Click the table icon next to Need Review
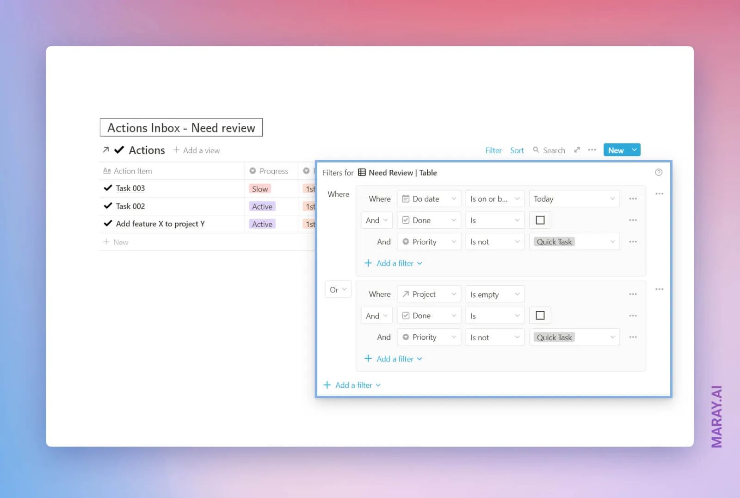The width and height of the screenshot is (740, 498). [x=363, y=172]
